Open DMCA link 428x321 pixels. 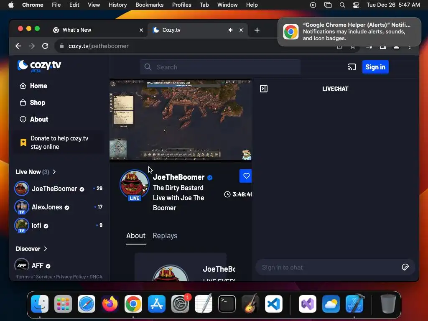tap(96, 277)
